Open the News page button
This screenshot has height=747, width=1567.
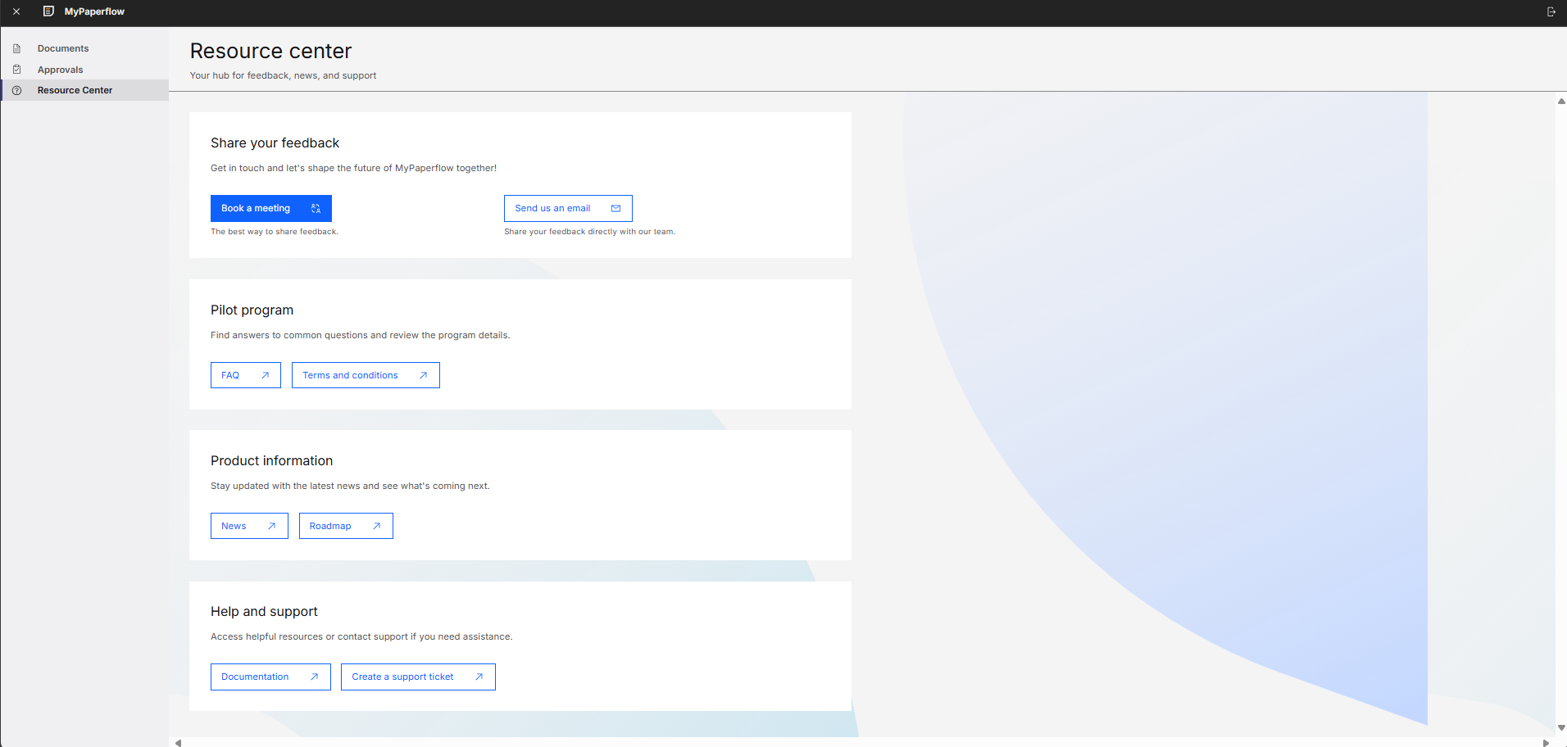tap(249, 526)
